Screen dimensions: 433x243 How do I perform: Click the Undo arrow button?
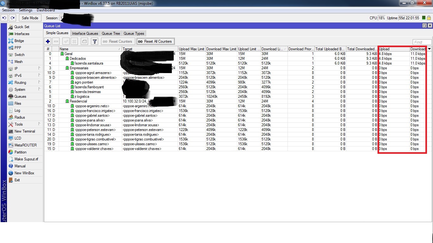tap(4, 18)
